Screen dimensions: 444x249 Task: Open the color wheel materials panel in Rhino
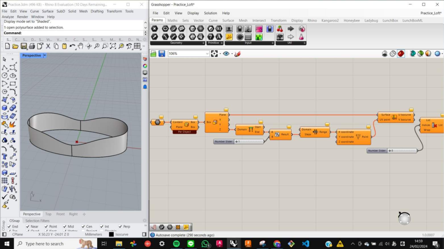click(145, 66)
